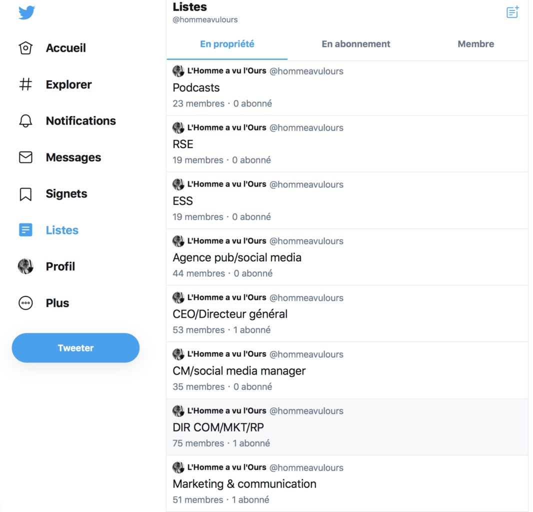Open the Messages envelope icon
The image size is (533, 512).
[x=25, y=157]
